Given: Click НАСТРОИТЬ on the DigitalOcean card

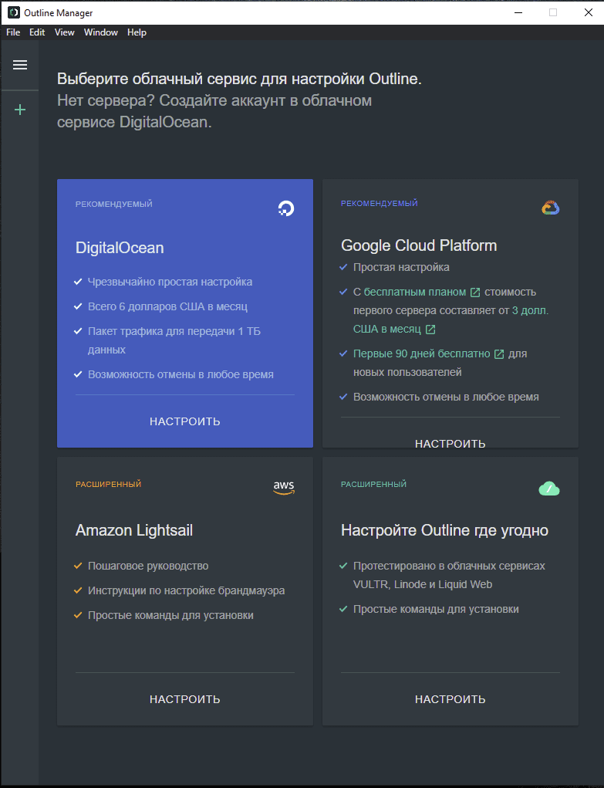Looking at the screenshot, I should pos(185,421).
